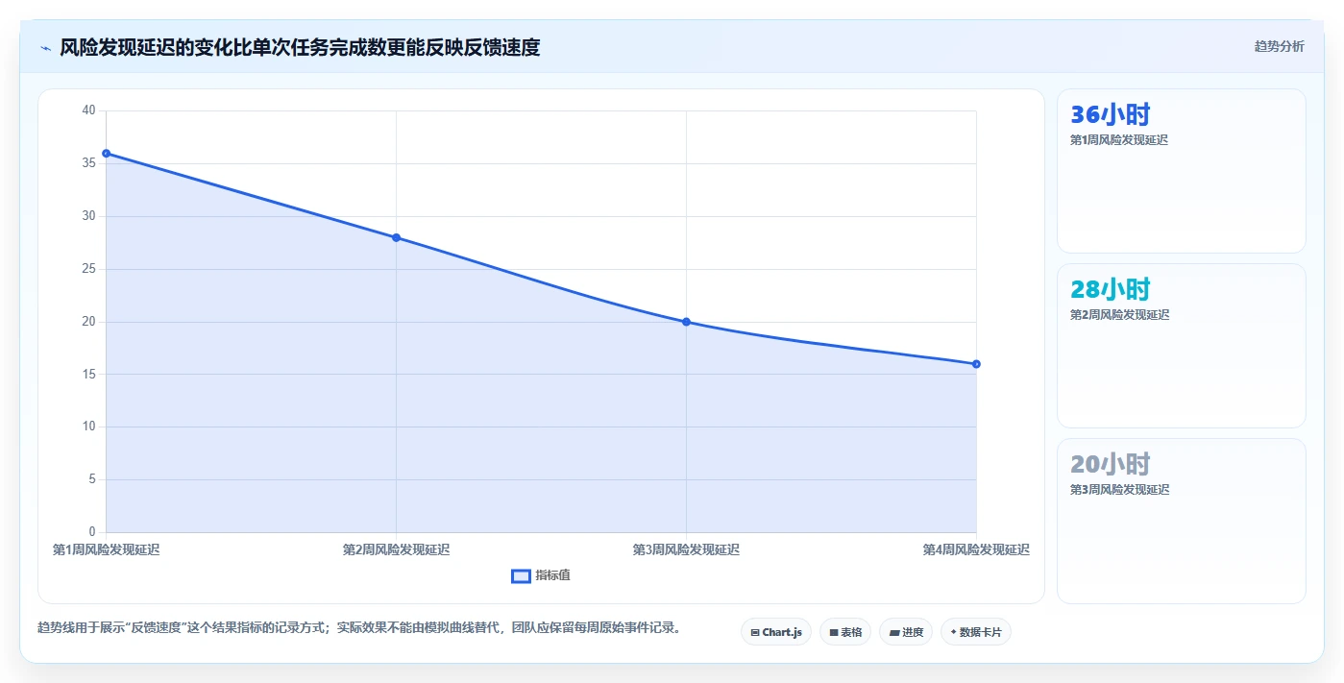This screenshot has width=1344, height=683.
Task: Click the x-axis label 第4周风险发现延迟
Action: (976, 549)
